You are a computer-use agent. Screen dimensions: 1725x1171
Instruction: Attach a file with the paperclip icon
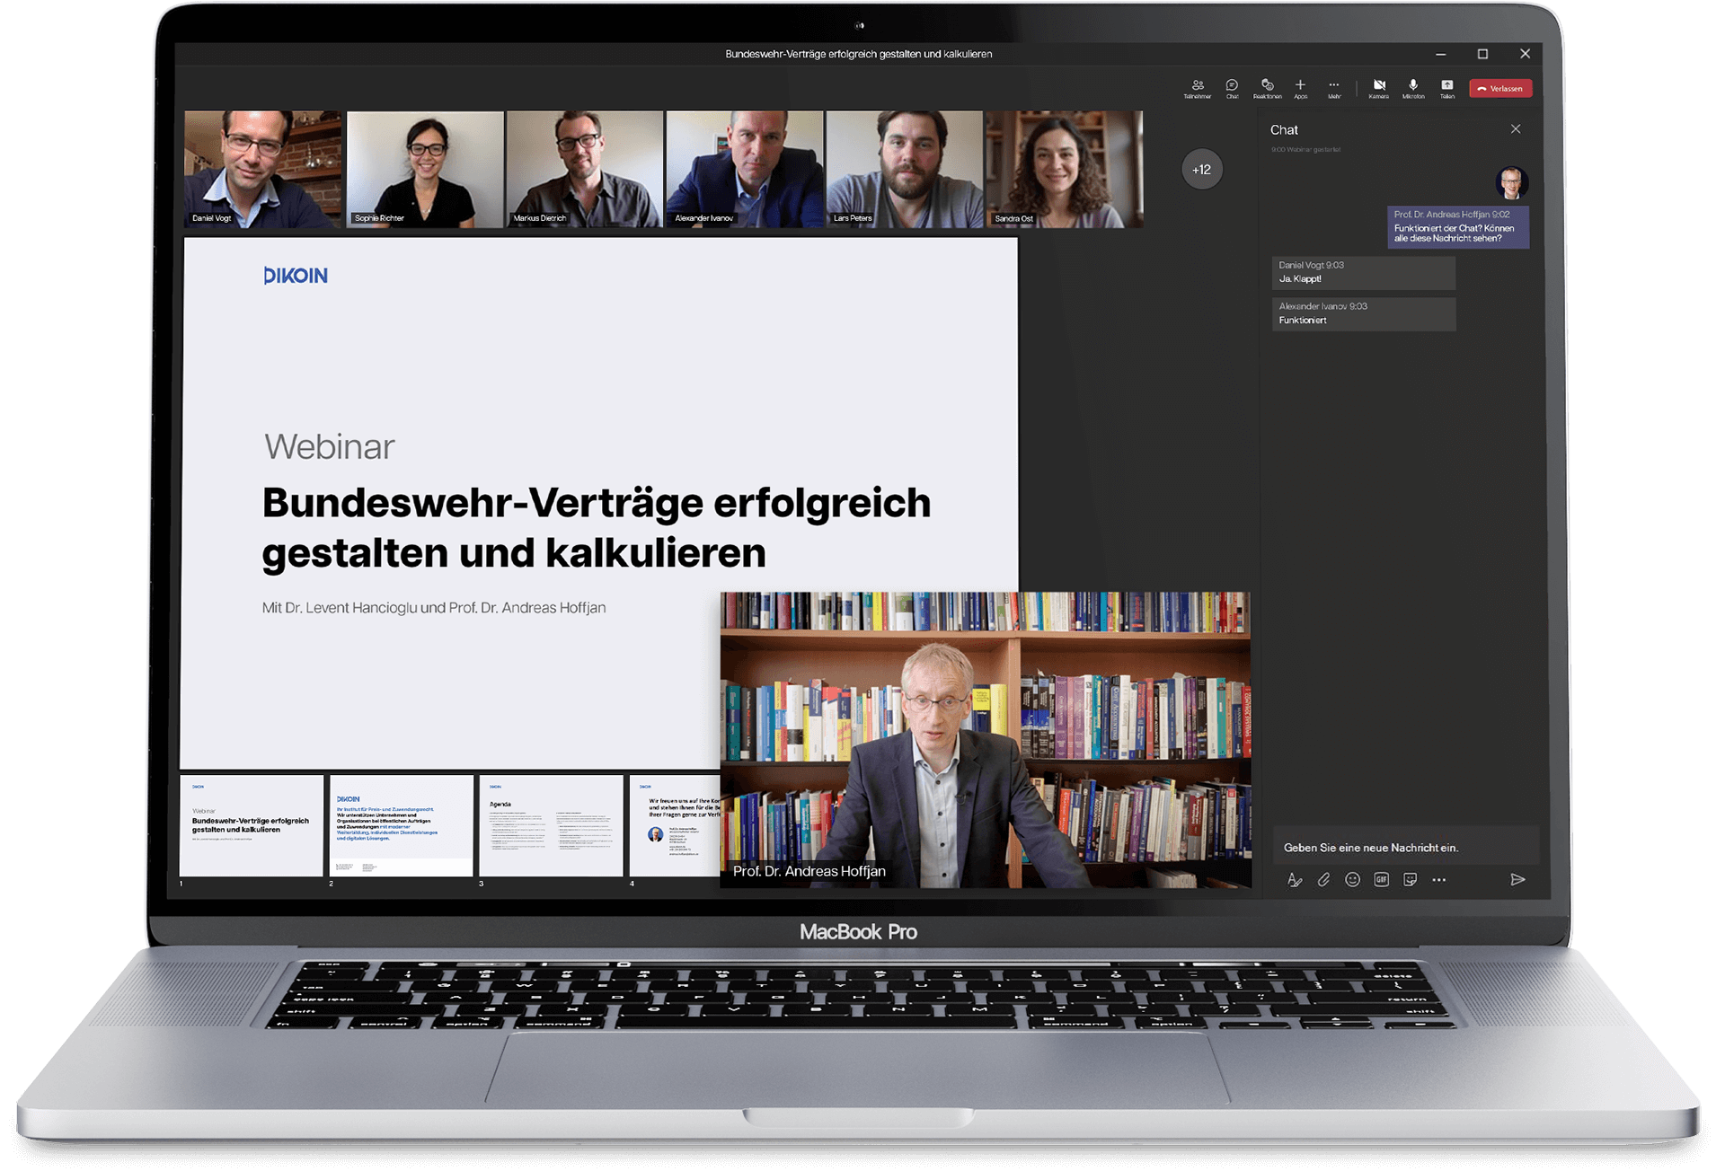tap(1323, 880)
